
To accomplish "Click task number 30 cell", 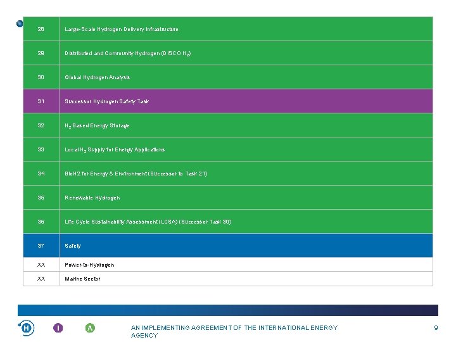I will (41, 77).
